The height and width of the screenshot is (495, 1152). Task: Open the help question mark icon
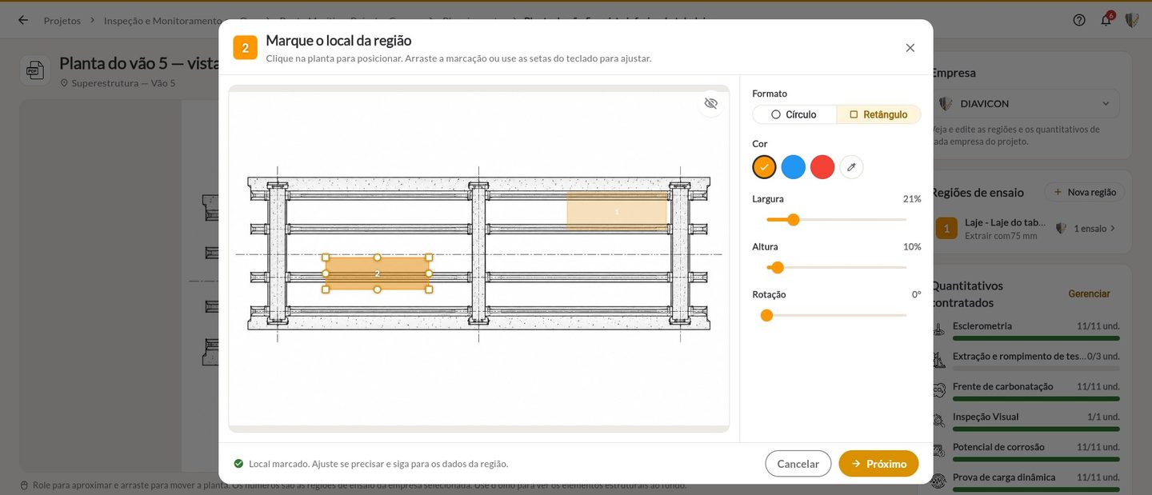1079,20
